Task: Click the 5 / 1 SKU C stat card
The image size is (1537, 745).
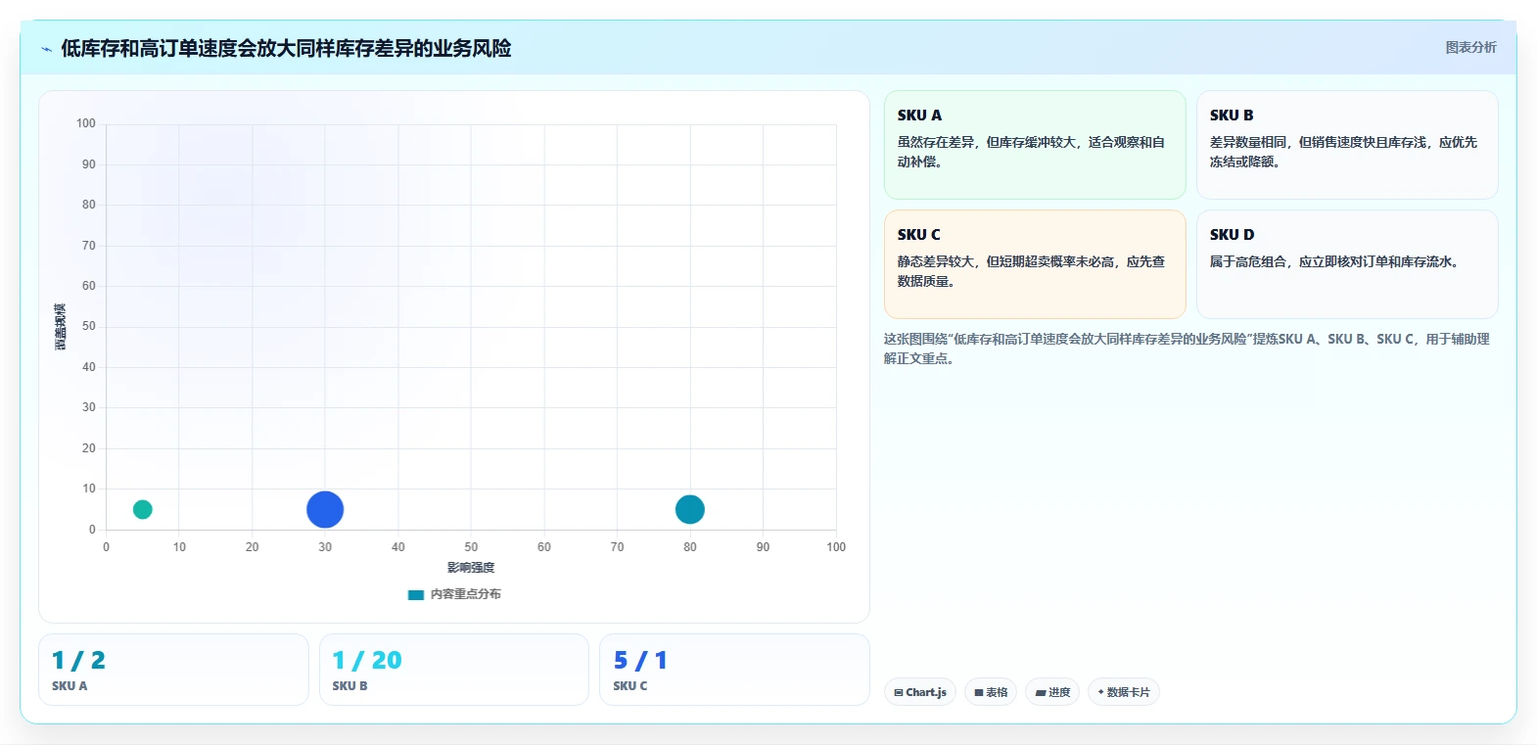Action: [x=734, y=670]
